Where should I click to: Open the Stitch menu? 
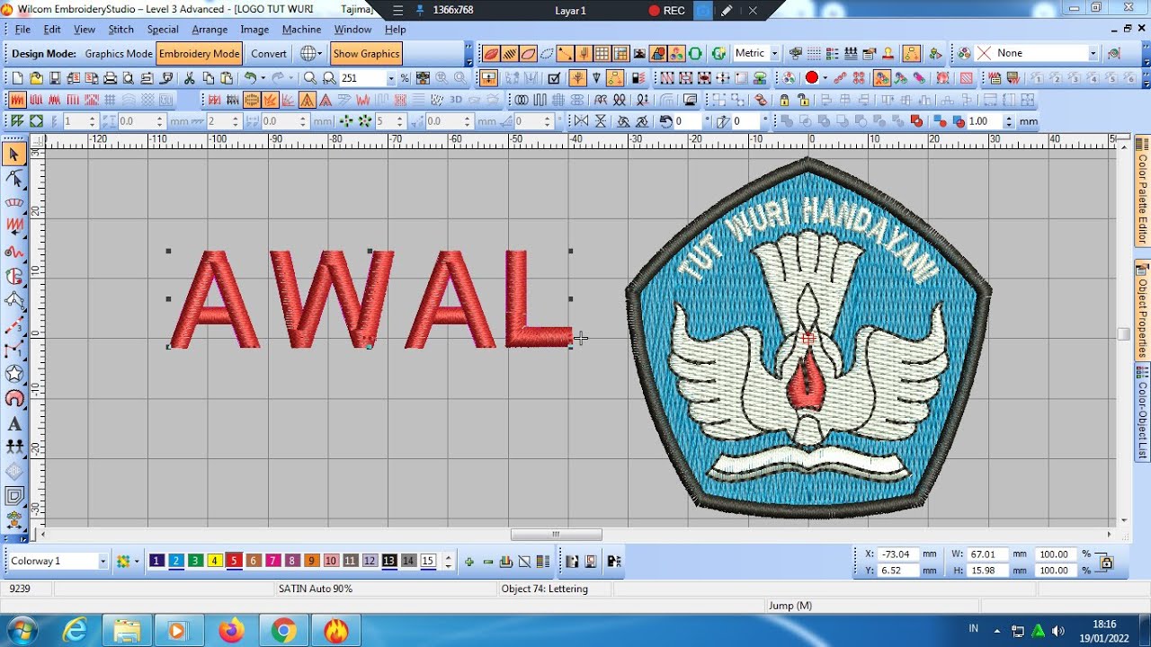[120, 30]
